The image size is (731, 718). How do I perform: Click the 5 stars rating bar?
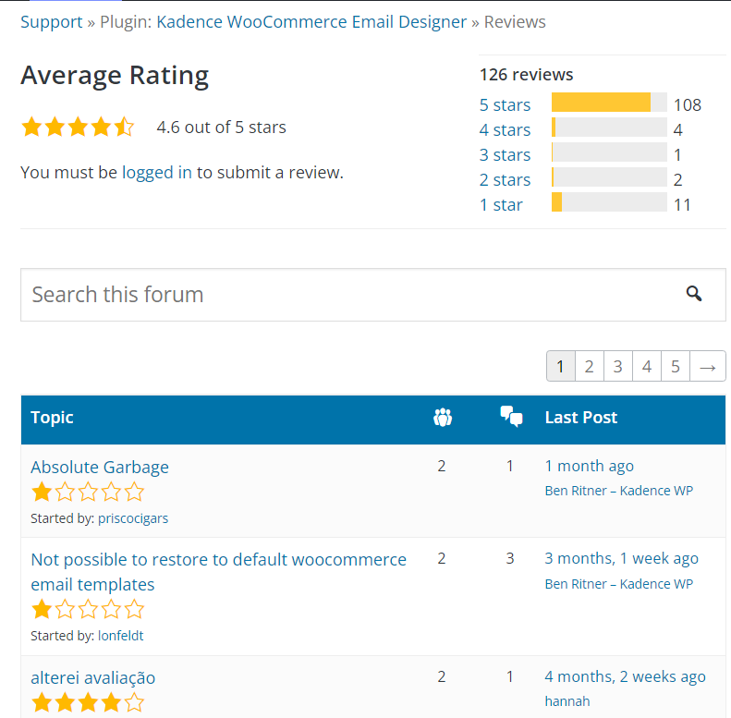609,103
